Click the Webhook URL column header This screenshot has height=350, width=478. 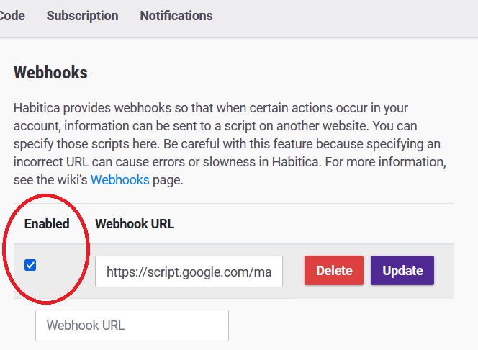(135, 223)
